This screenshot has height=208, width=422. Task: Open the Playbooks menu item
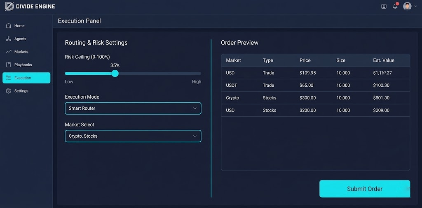[23, 65]
